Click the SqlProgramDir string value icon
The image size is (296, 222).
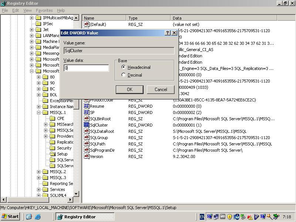click(x=87, y=150)
